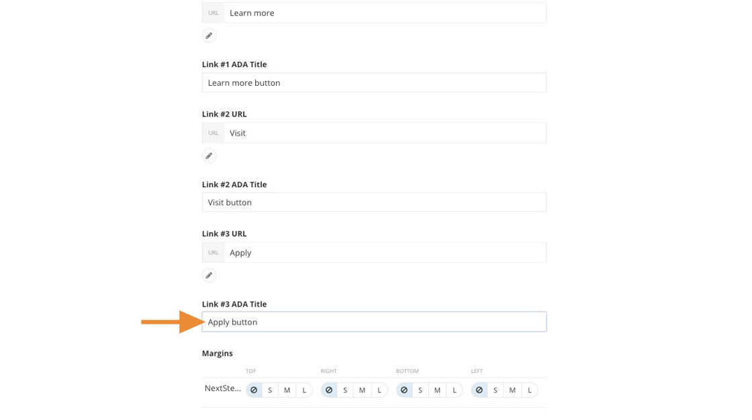Focus the Link #1 ADA Title field
Screen dimensions: 752x420
[x=374, y=83]
